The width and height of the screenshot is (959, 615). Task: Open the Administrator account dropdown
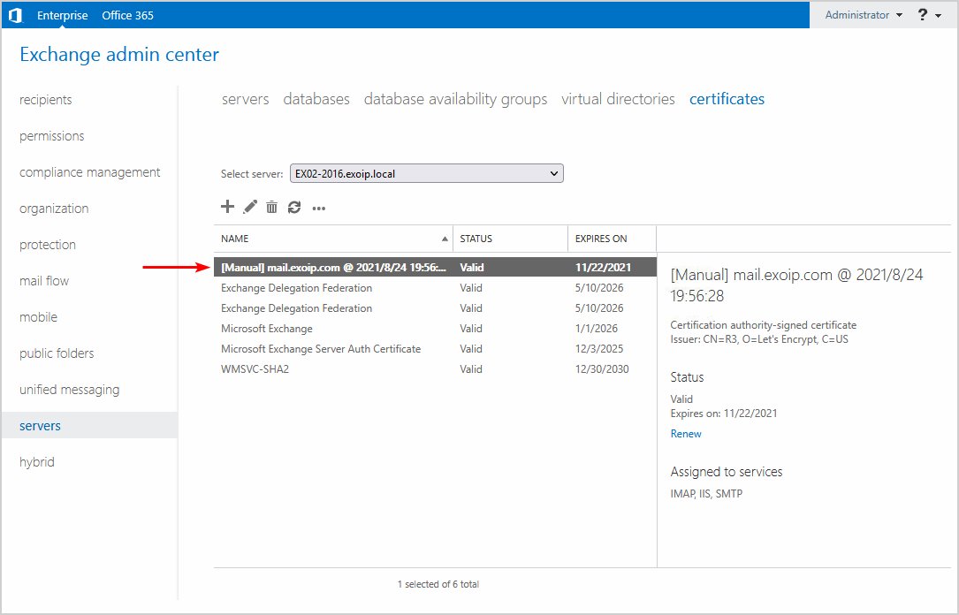(864, 15)
